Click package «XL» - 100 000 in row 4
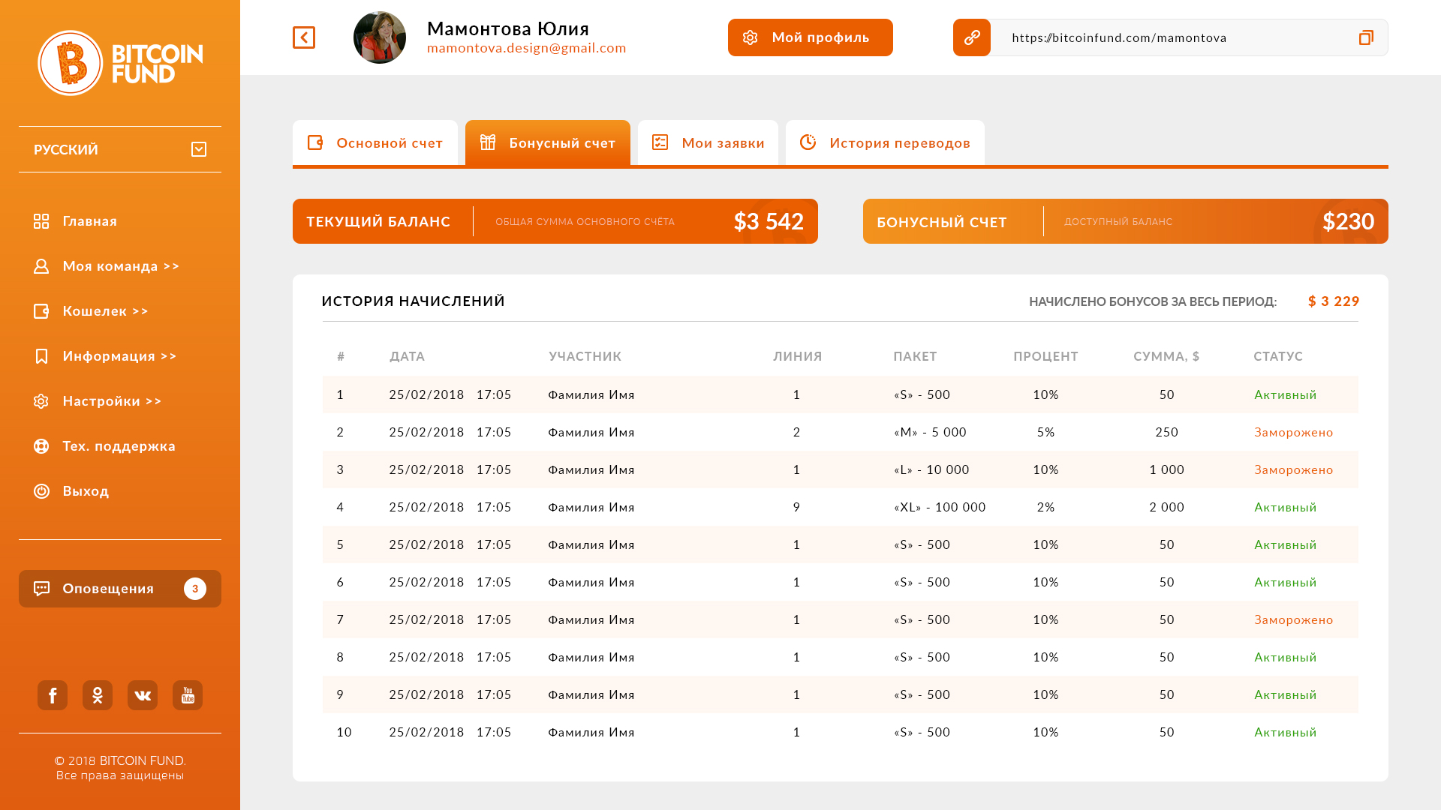1441x810 pixels. point(940,507)
